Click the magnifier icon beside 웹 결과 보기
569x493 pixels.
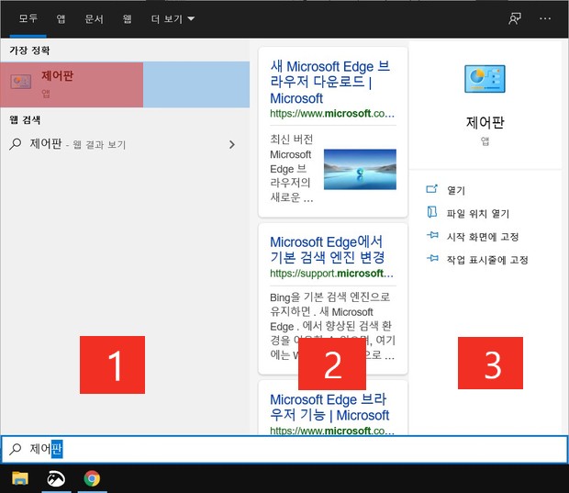16,144
